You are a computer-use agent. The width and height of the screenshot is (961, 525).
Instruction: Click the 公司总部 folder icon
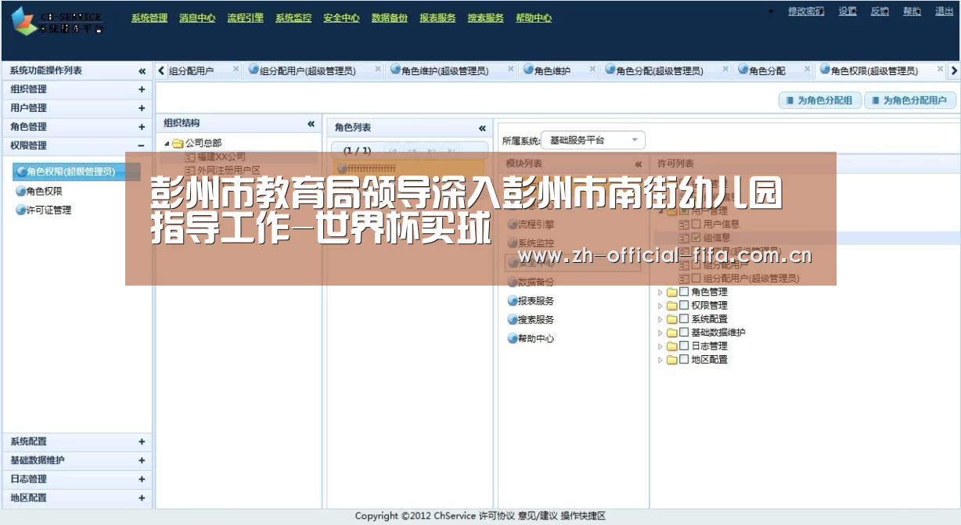tap(178, 143)
